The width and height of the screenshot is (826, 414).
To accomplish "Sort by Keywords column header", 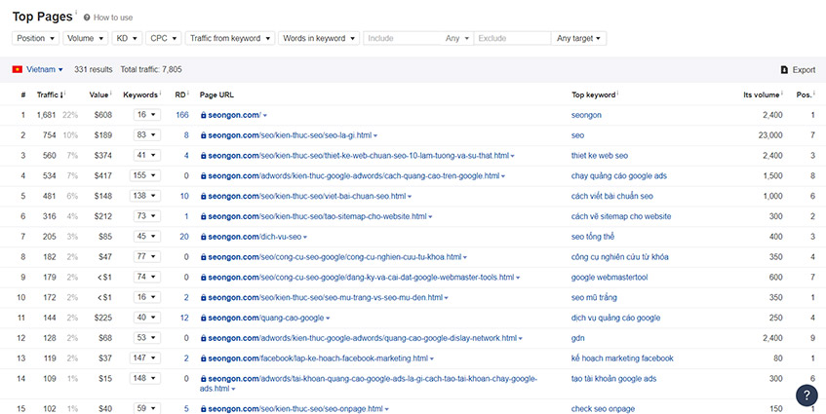I will point(140,94).
